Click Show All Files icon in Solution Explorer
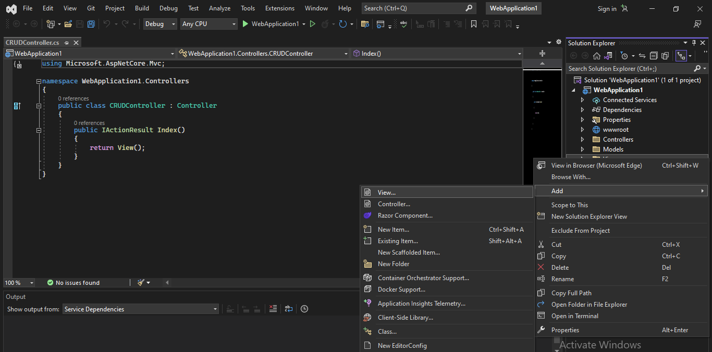Viewport: 712px width, 352px height. pos(665,56)
